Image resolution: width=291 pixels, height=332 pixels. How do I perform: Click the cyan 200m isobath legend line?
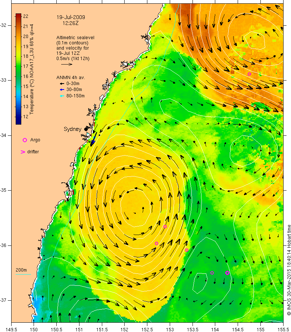click(23, 275)
